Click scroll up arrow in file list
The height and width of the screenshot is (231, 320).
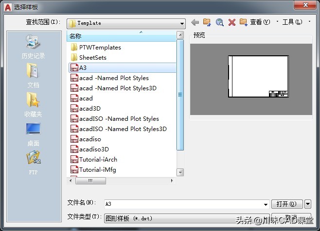click(180, 35)
